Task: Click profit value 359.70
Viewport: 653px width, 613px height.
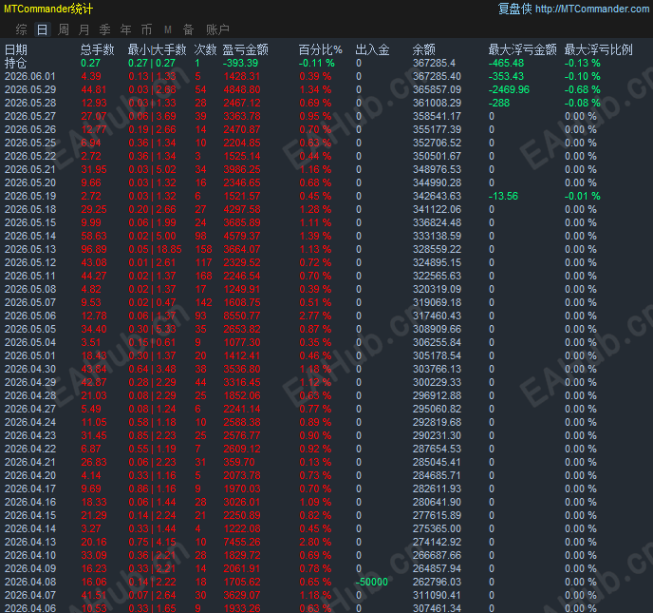Action: 239,463
